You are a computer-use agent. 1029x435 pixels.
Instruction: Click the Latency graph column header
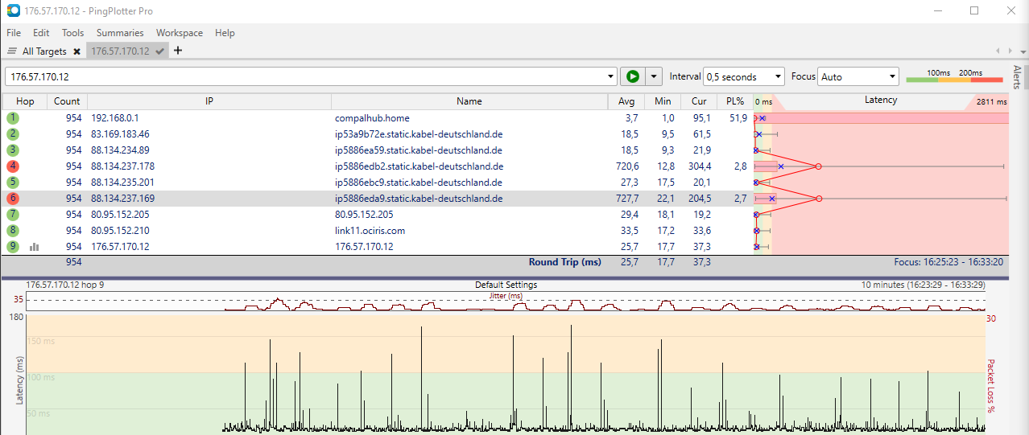(881, 101)
